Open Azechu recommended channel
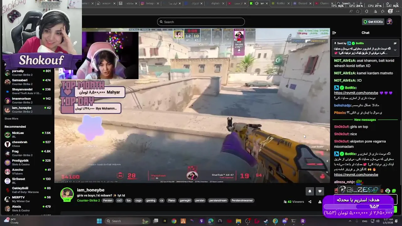This screenshot has height=226, width=402. (28, 171)
